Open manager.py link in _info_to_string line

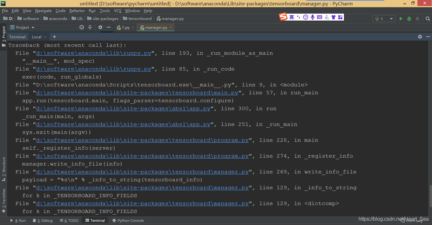(x=142, y=188)
